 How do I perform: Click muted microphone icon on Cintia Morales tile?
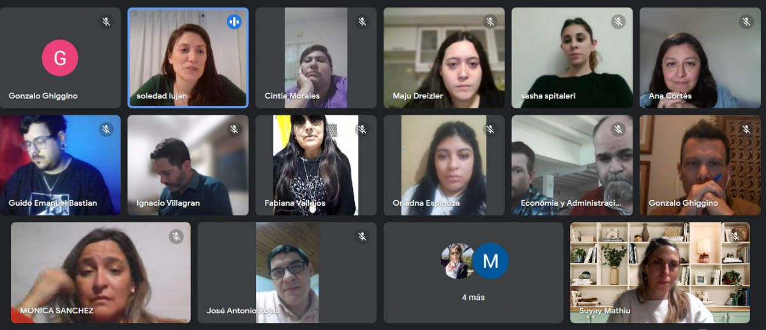tap(362, 22)
